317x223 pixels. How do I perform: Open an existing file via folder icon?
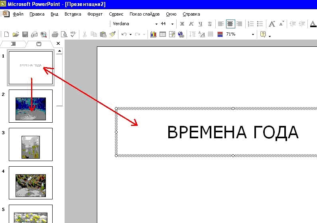16,34
